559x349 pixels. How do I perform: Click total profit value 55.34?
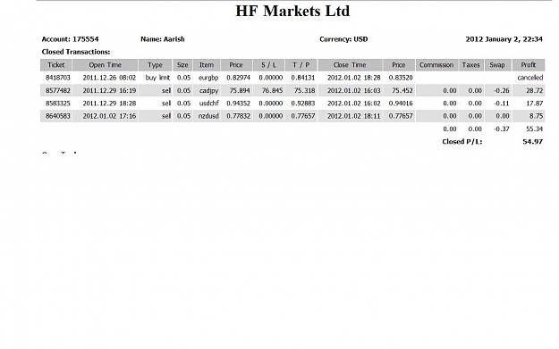click(x=534, y=129)
